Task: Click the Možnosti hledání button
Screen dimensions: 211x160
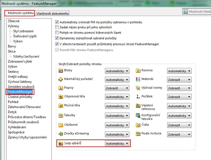Action: [x=197, y=12]
